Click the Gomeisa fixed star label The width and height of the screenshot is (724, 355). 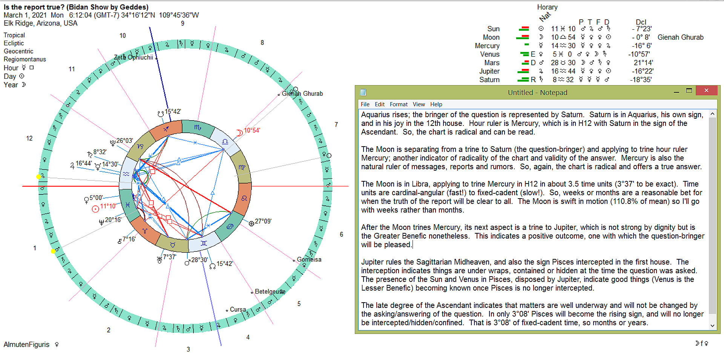[x=309, y=260]
